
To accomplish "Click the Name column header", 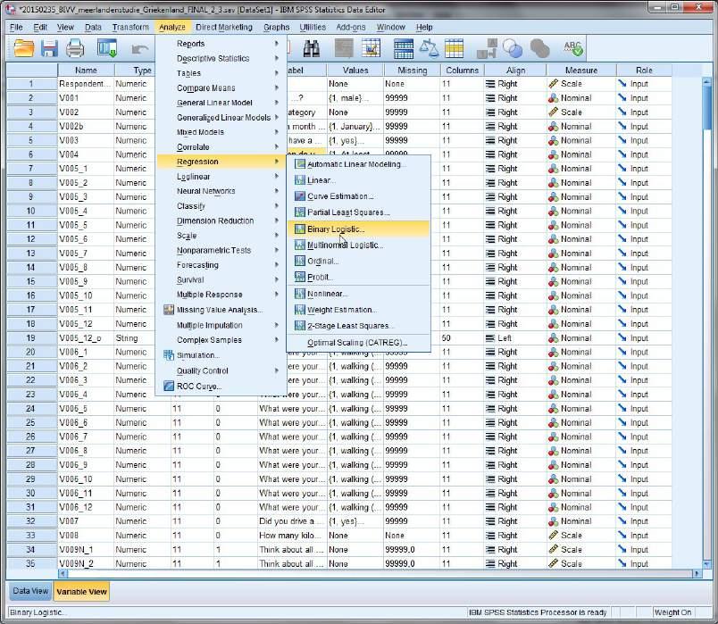I will (x=86, y=71).
